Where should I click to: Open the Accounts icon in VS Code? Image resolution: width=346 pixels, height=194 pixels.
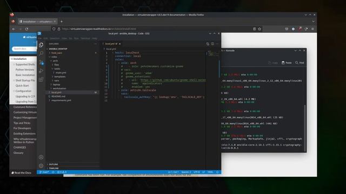[x=41, y=157]
